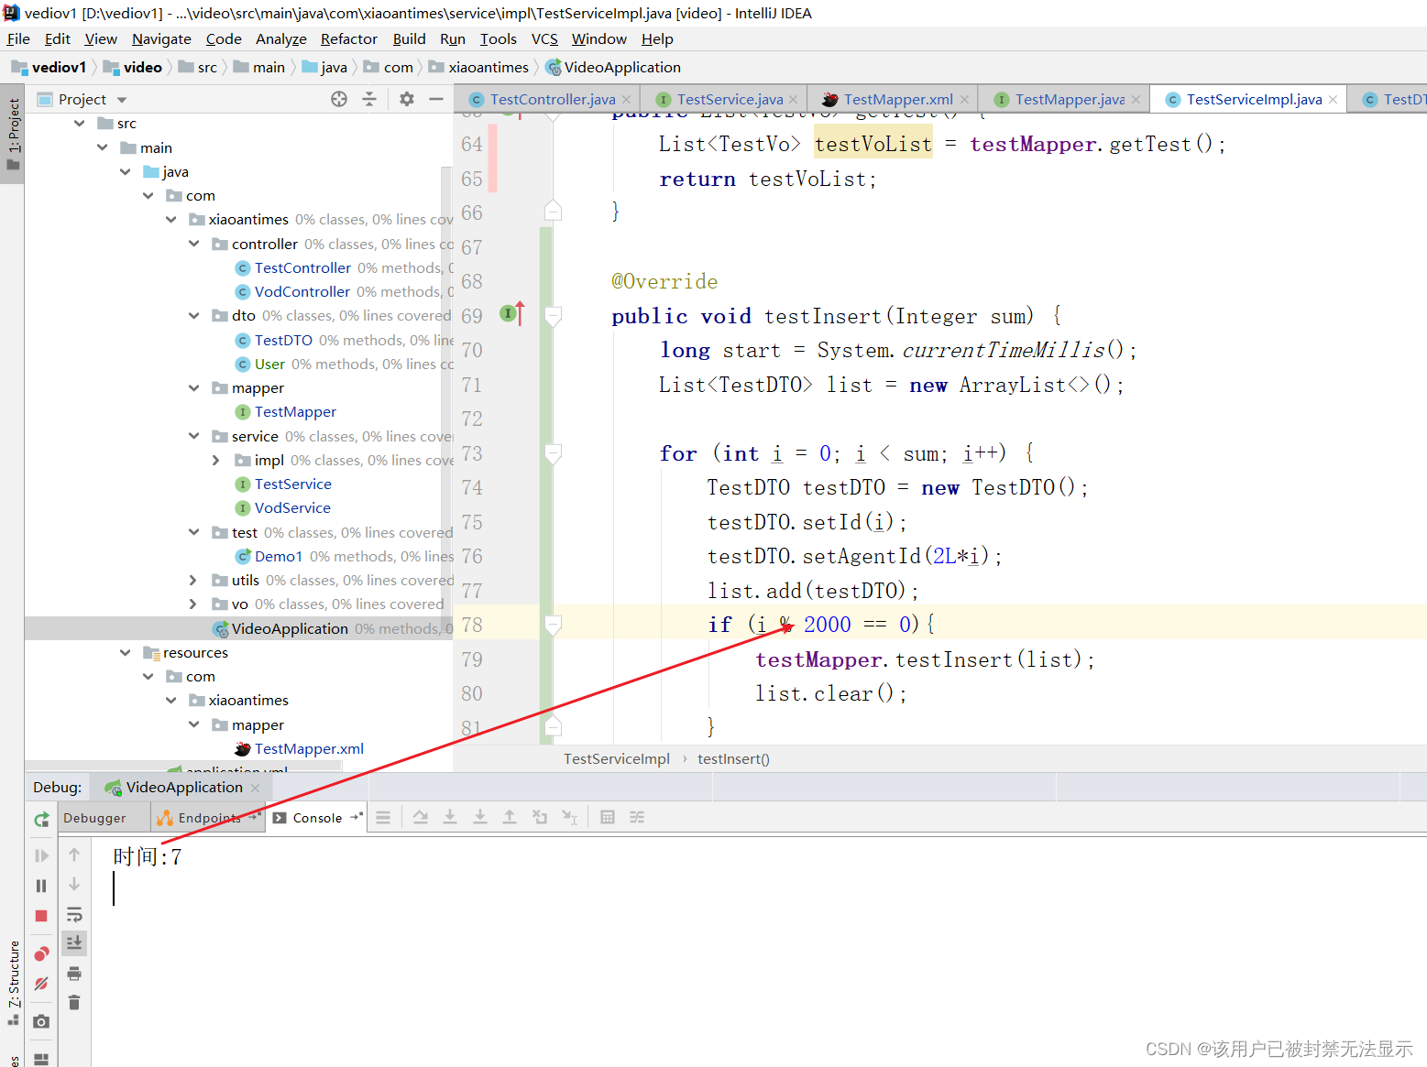Click the Restore Layout icon in debug sidebar
Viewport: 1427px width, 1067px height.
(x=41, y=1058)
